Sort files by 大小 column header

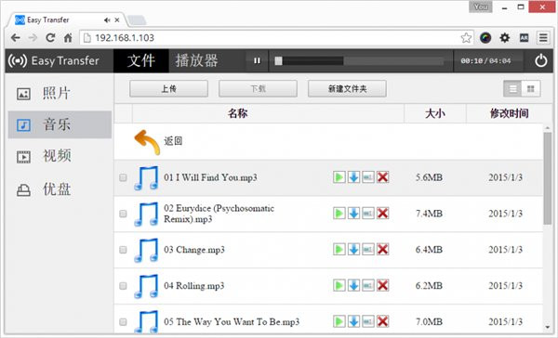[x=435, y=113]
